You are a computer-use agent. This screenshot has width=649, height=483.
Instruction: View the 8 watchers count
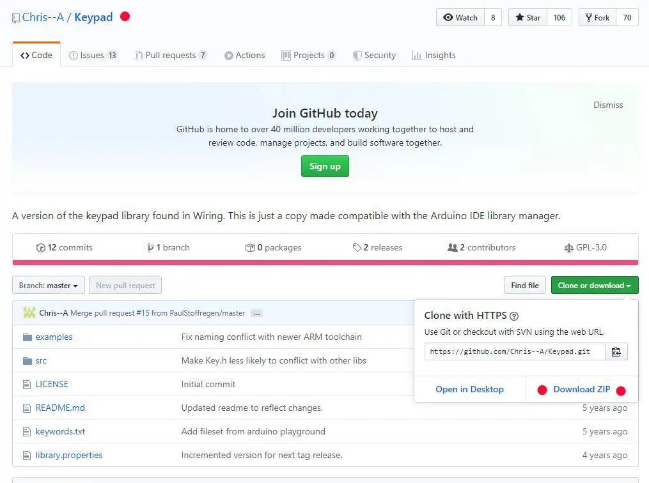[493, 17]
